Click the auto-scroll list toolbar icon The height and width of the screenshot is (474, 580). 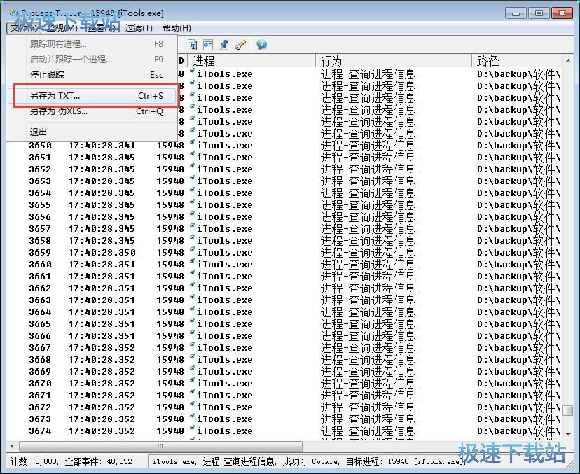tap(208, 45)
